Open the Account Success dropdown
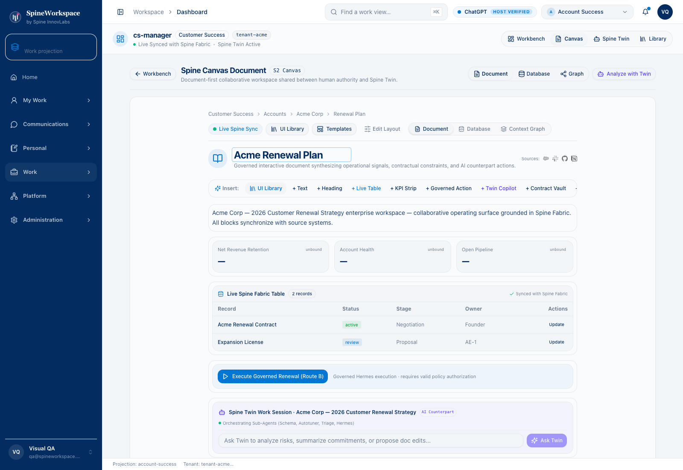Viewport: 683px width, 470px height. pyautogui.click(x=587, y=12)
